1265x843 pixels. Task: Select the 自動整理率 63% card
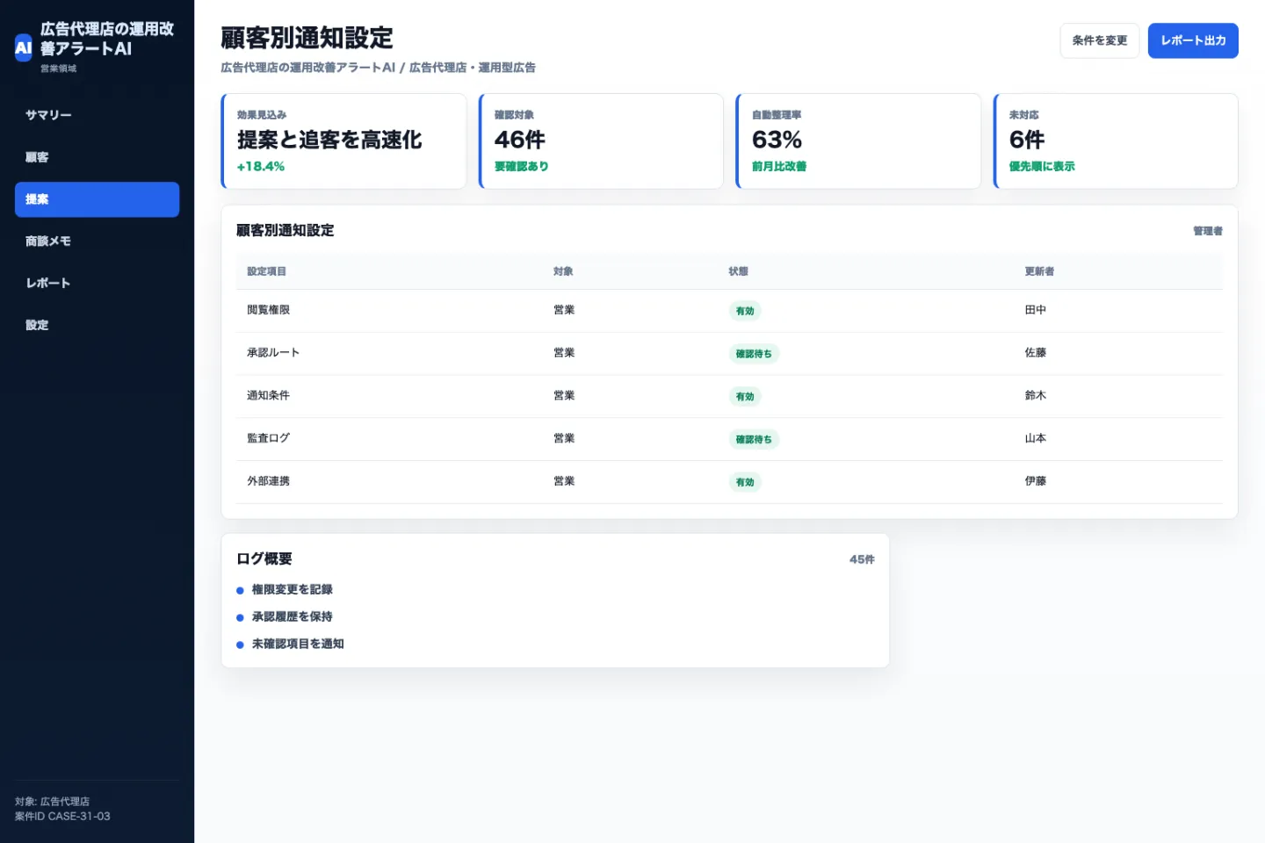(x=858, y=140)
